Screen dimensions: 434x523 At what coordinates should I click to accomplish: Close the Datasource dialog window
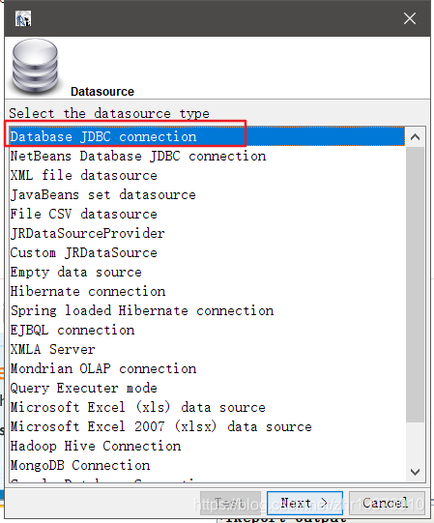409,18
